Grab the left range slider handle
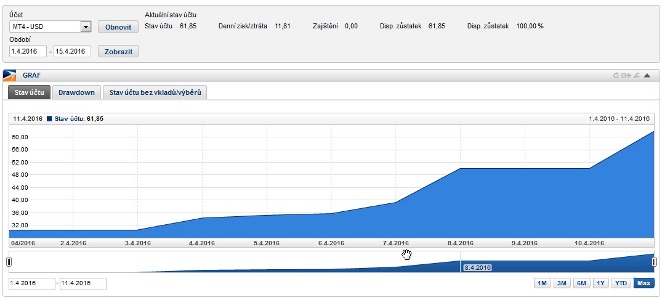The image size is (662, 300). coord(9,262)
